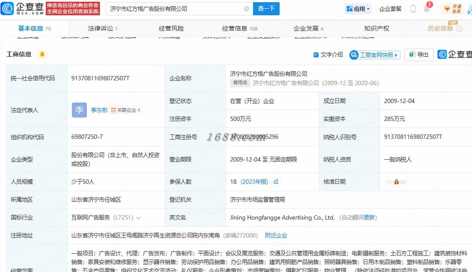This screenshot has height=272, width=472.
Task: Click the 季 avatar of the legal representative
Action: coord(79,110)
